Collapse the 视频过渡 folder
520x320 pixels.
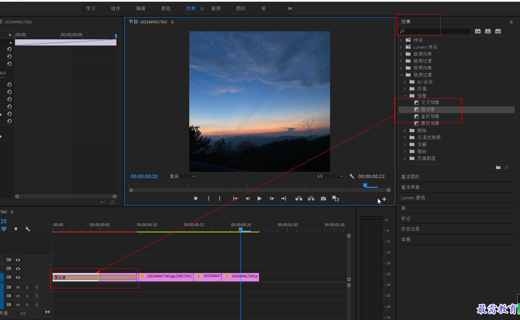point(402,75)
